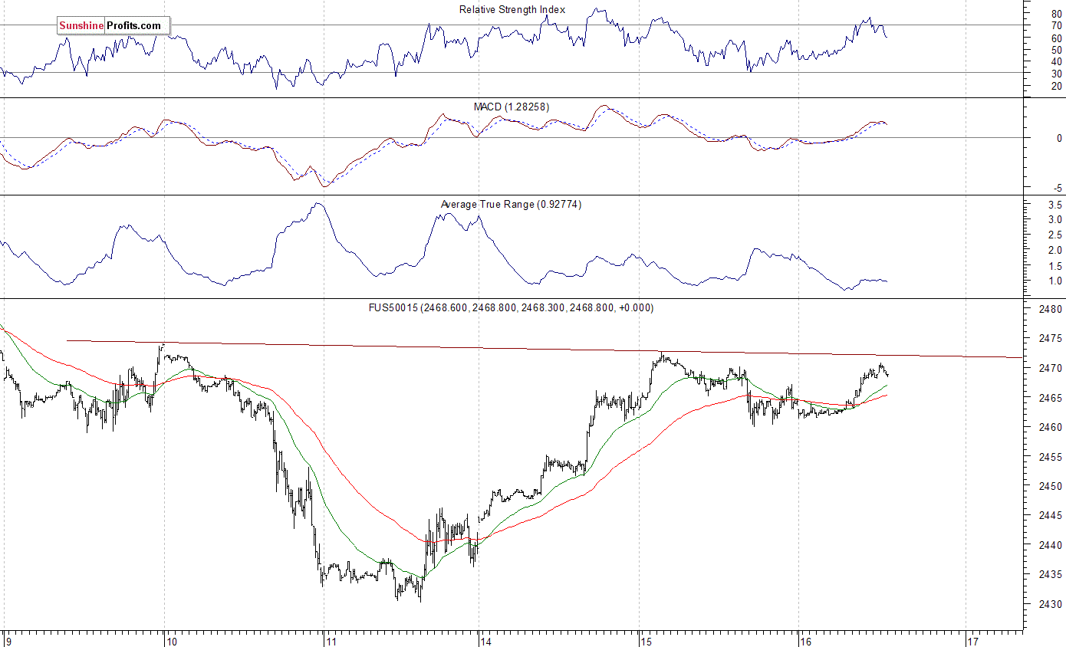Click the ATR axis value 2.5

tap(1054, 235)
